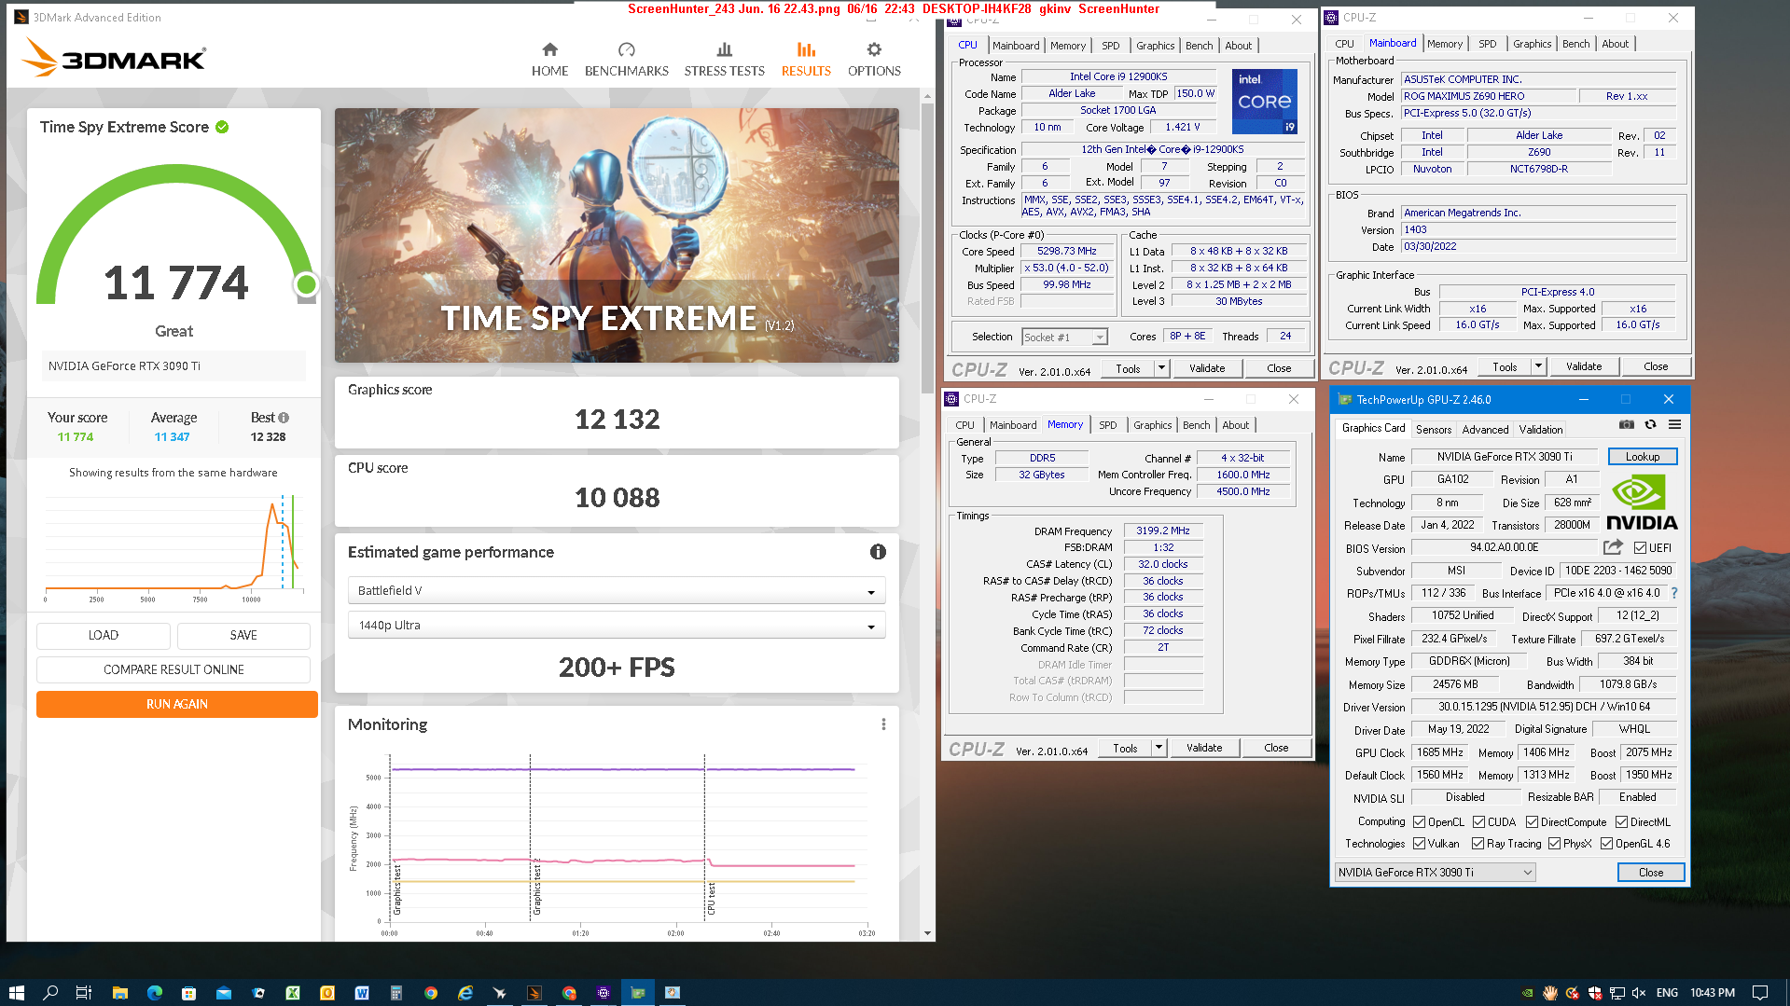The height and width of the screenshot is (1006, 1790).
Task: Open the Socket #1 selection dropdown
Action: (1064, 338)
